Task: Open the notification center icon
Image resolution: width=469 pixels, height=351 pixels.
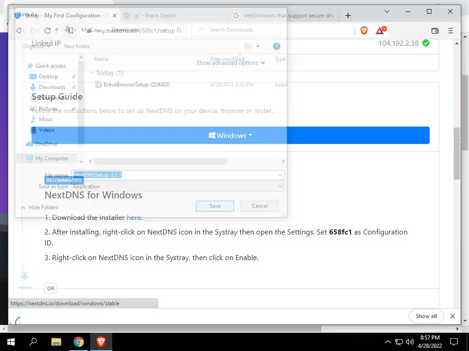Action: pos(454,342)
